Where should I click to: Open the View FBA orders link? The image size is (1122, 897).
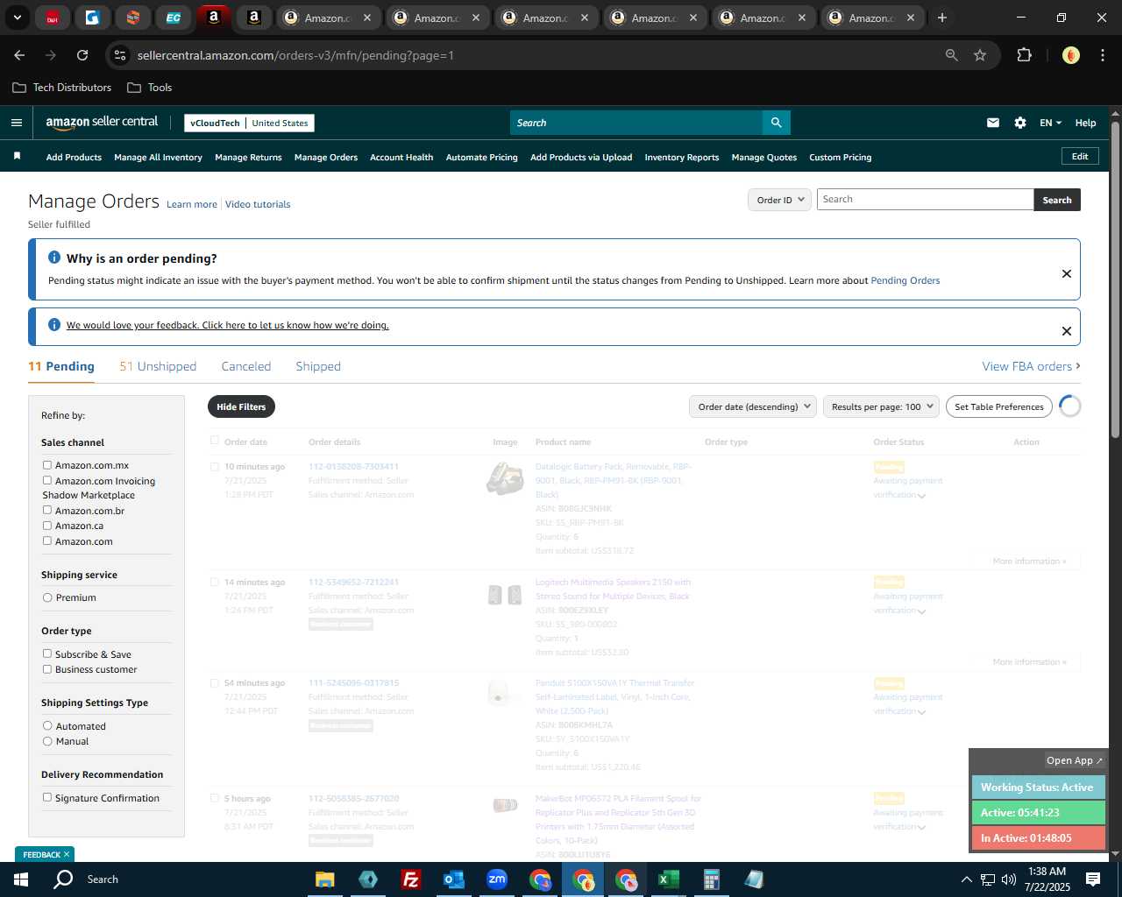click(1032, 366)
